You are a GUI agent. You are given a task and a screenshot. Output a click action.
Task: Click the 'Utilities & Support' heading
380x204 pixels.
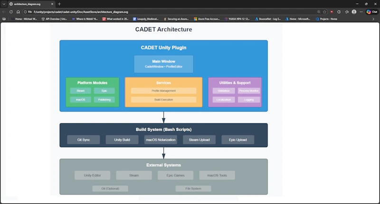[x=235, y=83]
